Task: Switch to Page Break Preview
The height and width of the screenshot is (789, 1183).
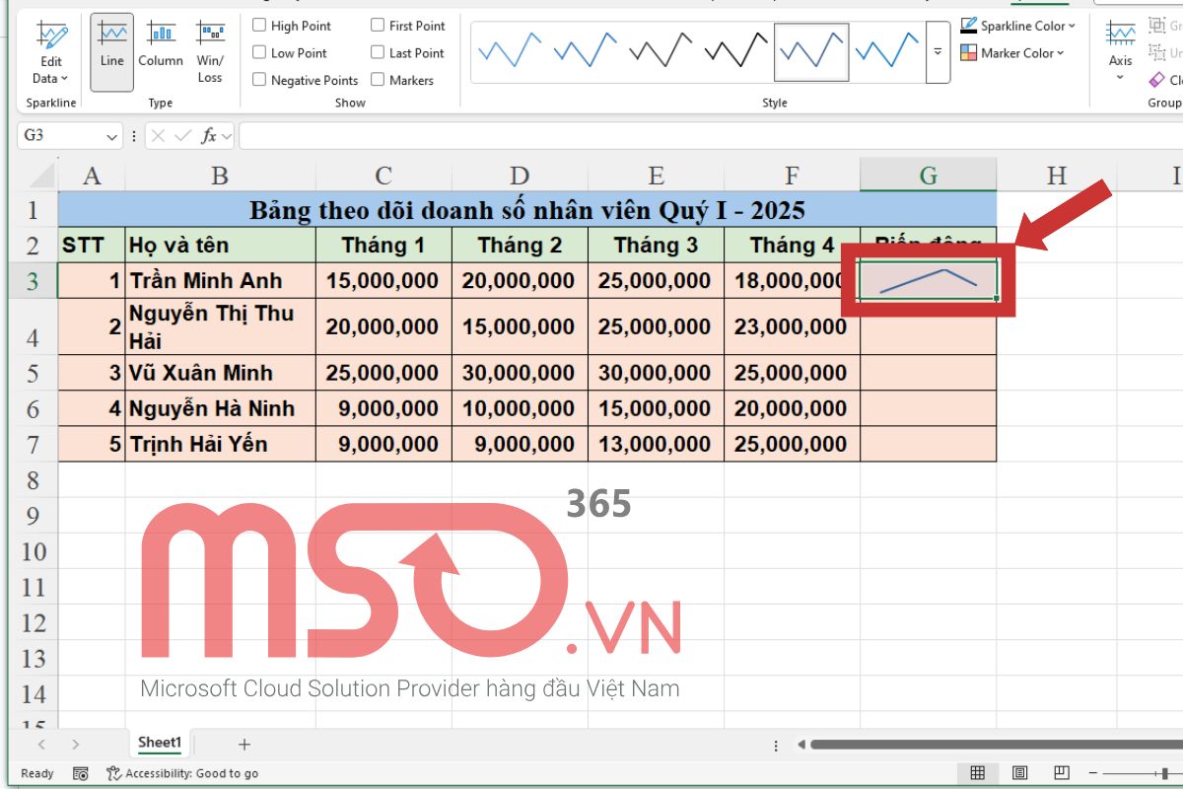Action: 1061,773
